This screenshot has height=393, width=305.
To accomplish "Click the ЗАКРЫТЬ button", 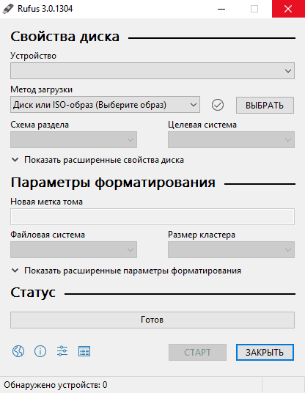I will tap(265, 353).
